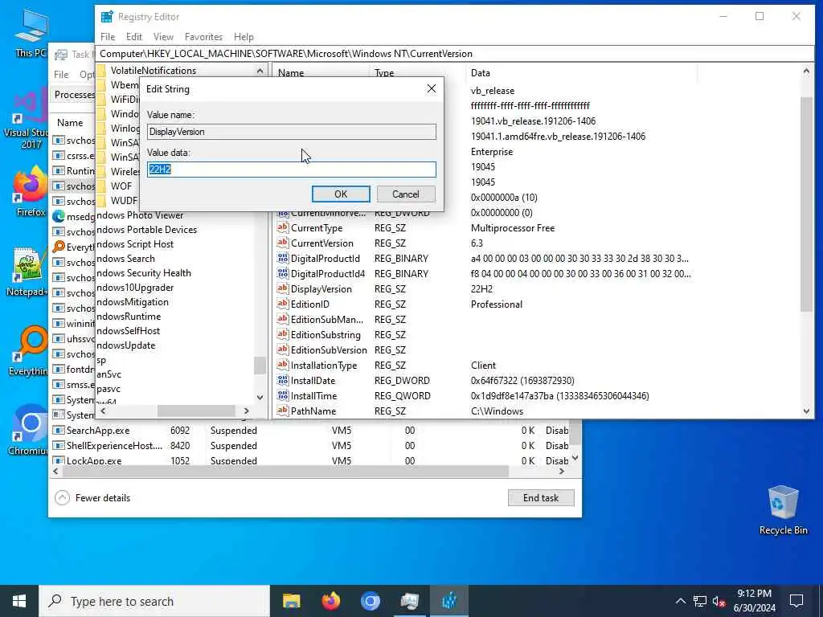Image resolution: width=823 pixels, height=617 pixels.
Task: Select the ndowsUpdate tree key
Action: [x=126, y=345]
